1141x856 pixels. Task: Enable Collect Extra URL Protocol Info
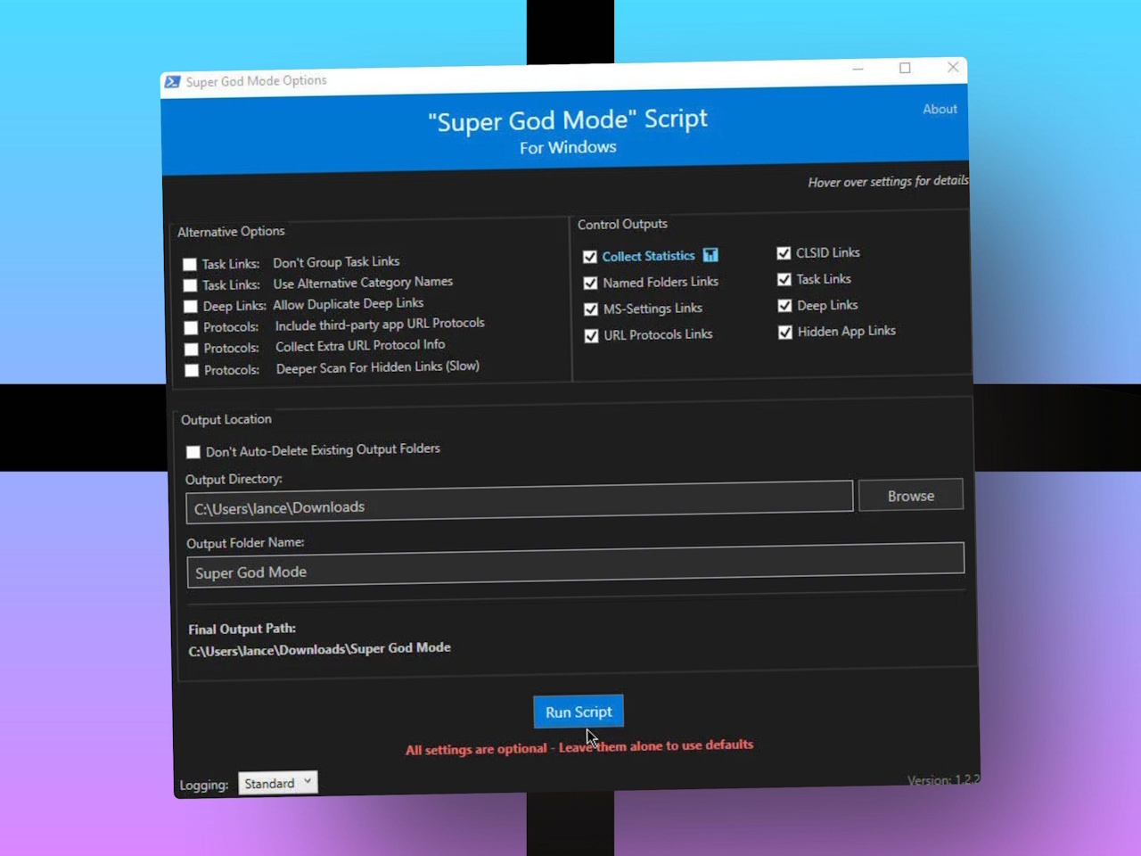[192, 349]
